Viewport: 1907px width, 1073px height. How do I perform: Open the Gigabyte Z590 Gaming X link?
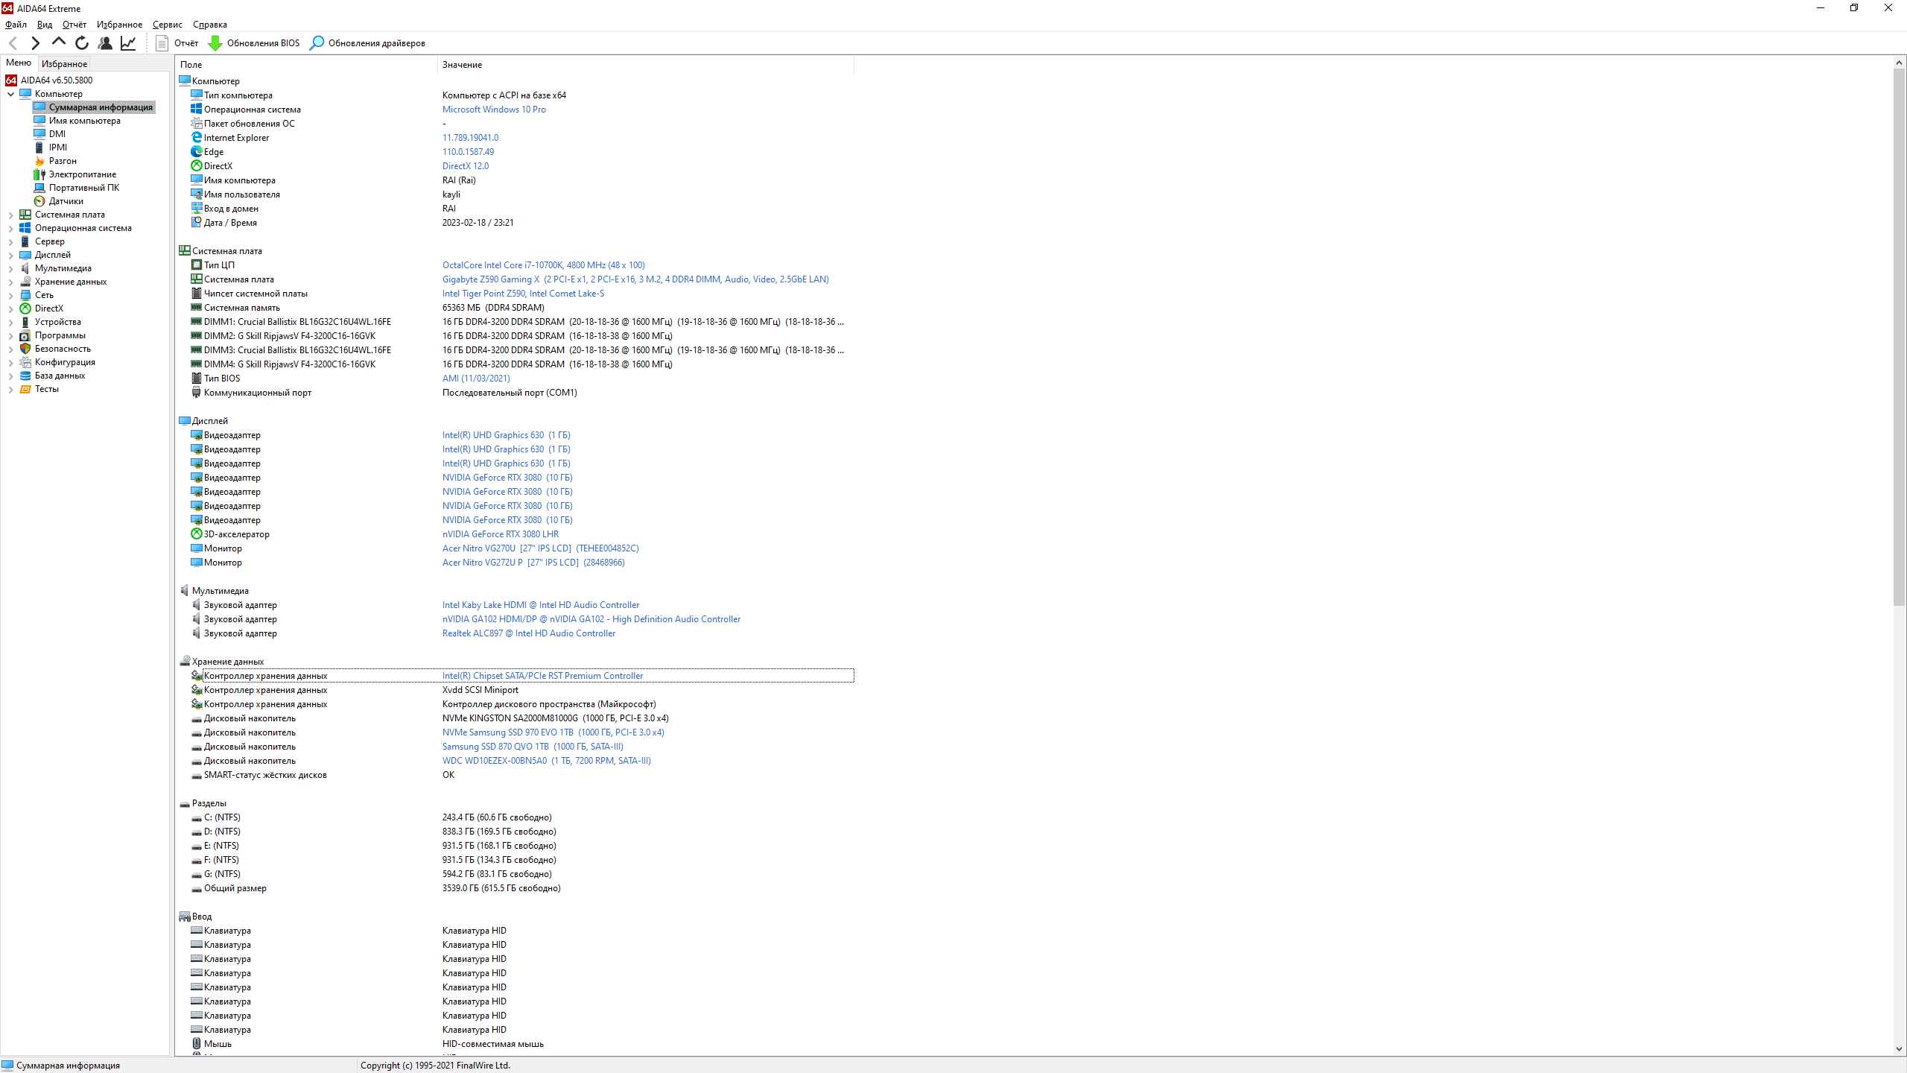[x=635, y=279]
